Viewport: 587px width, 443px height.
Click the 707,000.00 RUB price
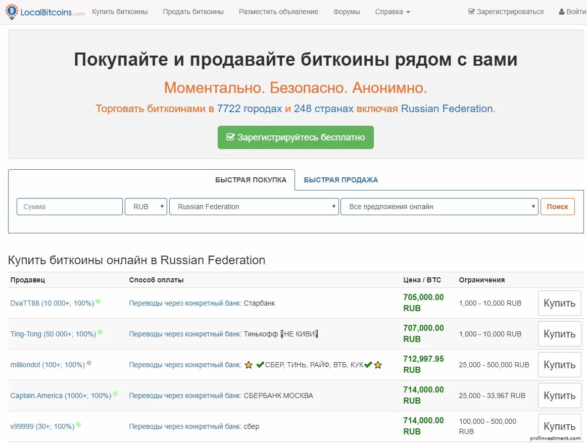click(x=423, y=333)
